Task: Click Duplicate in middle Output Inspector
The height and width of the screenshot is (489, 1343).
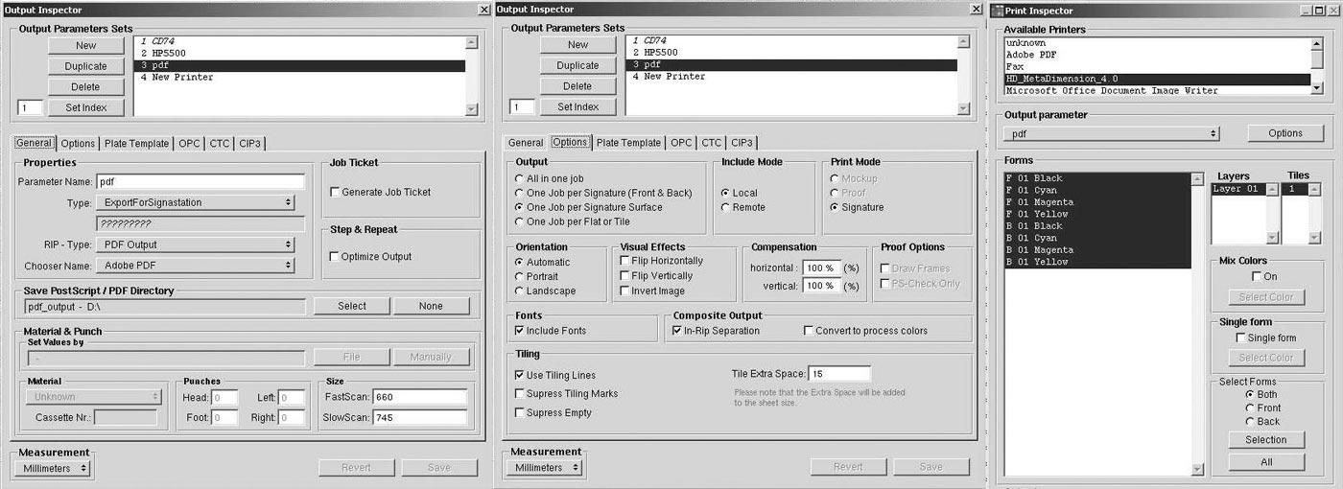Action: click(577, 65)
